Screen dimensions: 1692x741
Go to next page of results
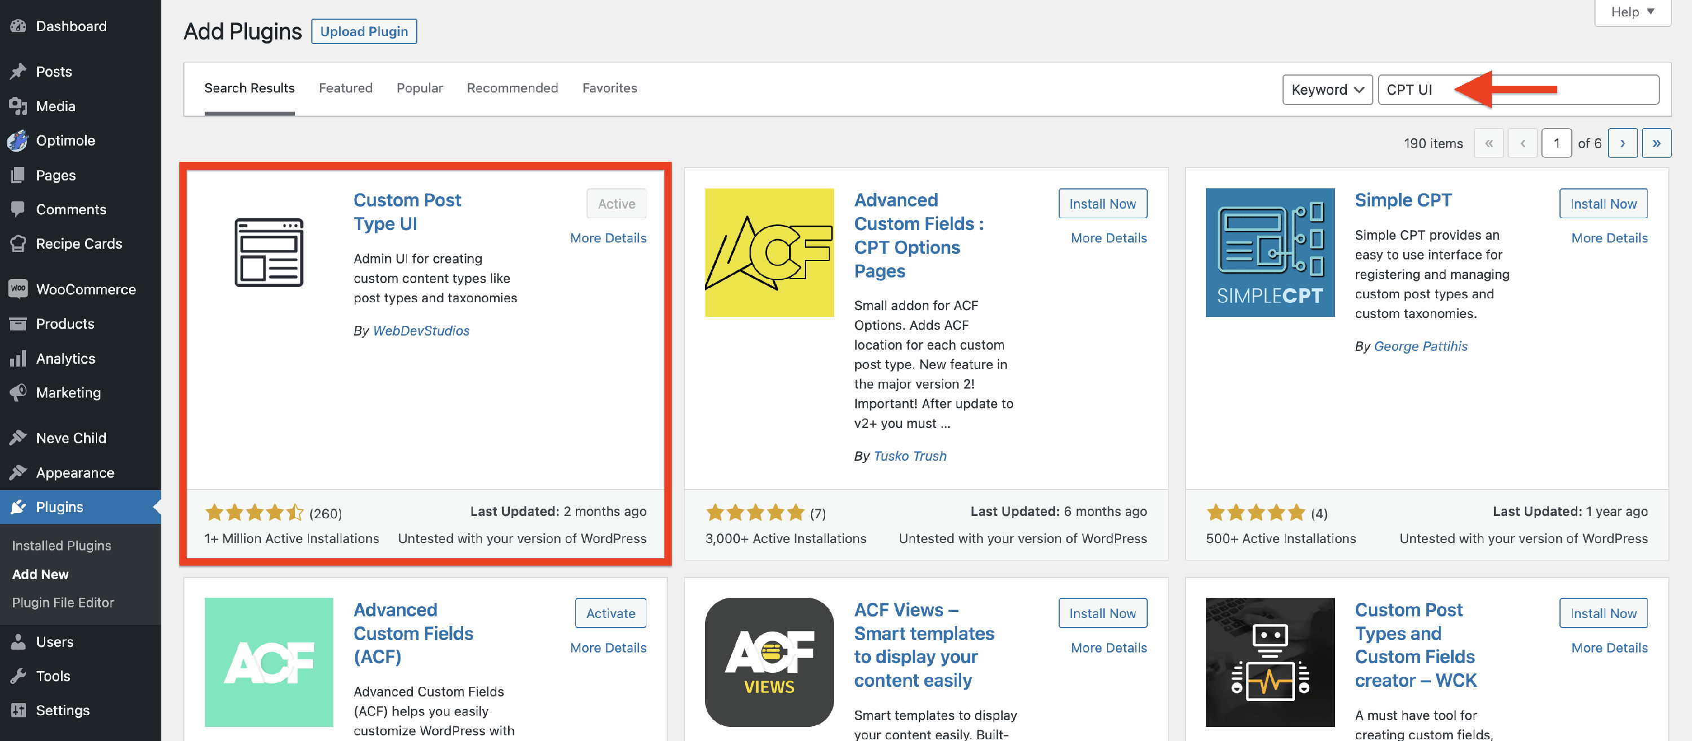click(x=1623, y=143)
